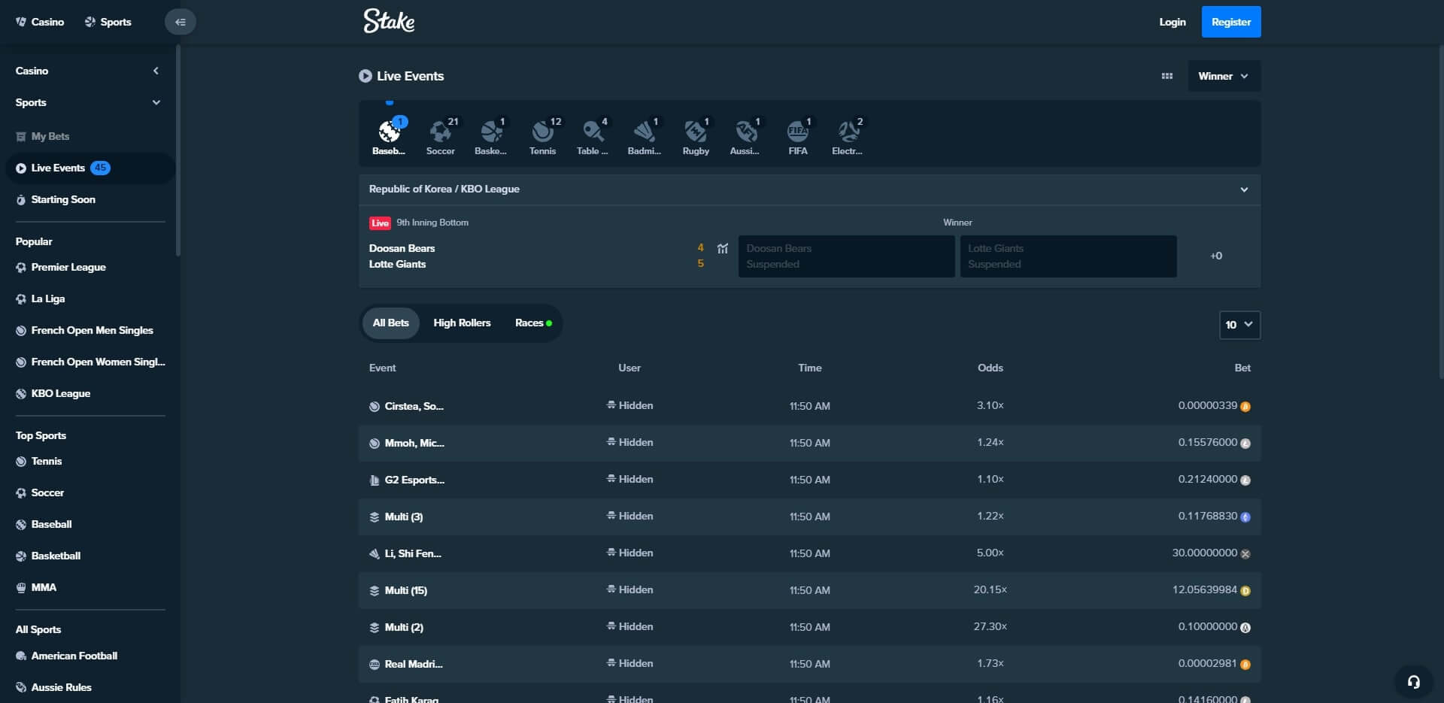Screen dimensions: 1444x703
Task: Open the Winner market dropdown
Action: click(x=1223, y=76)
